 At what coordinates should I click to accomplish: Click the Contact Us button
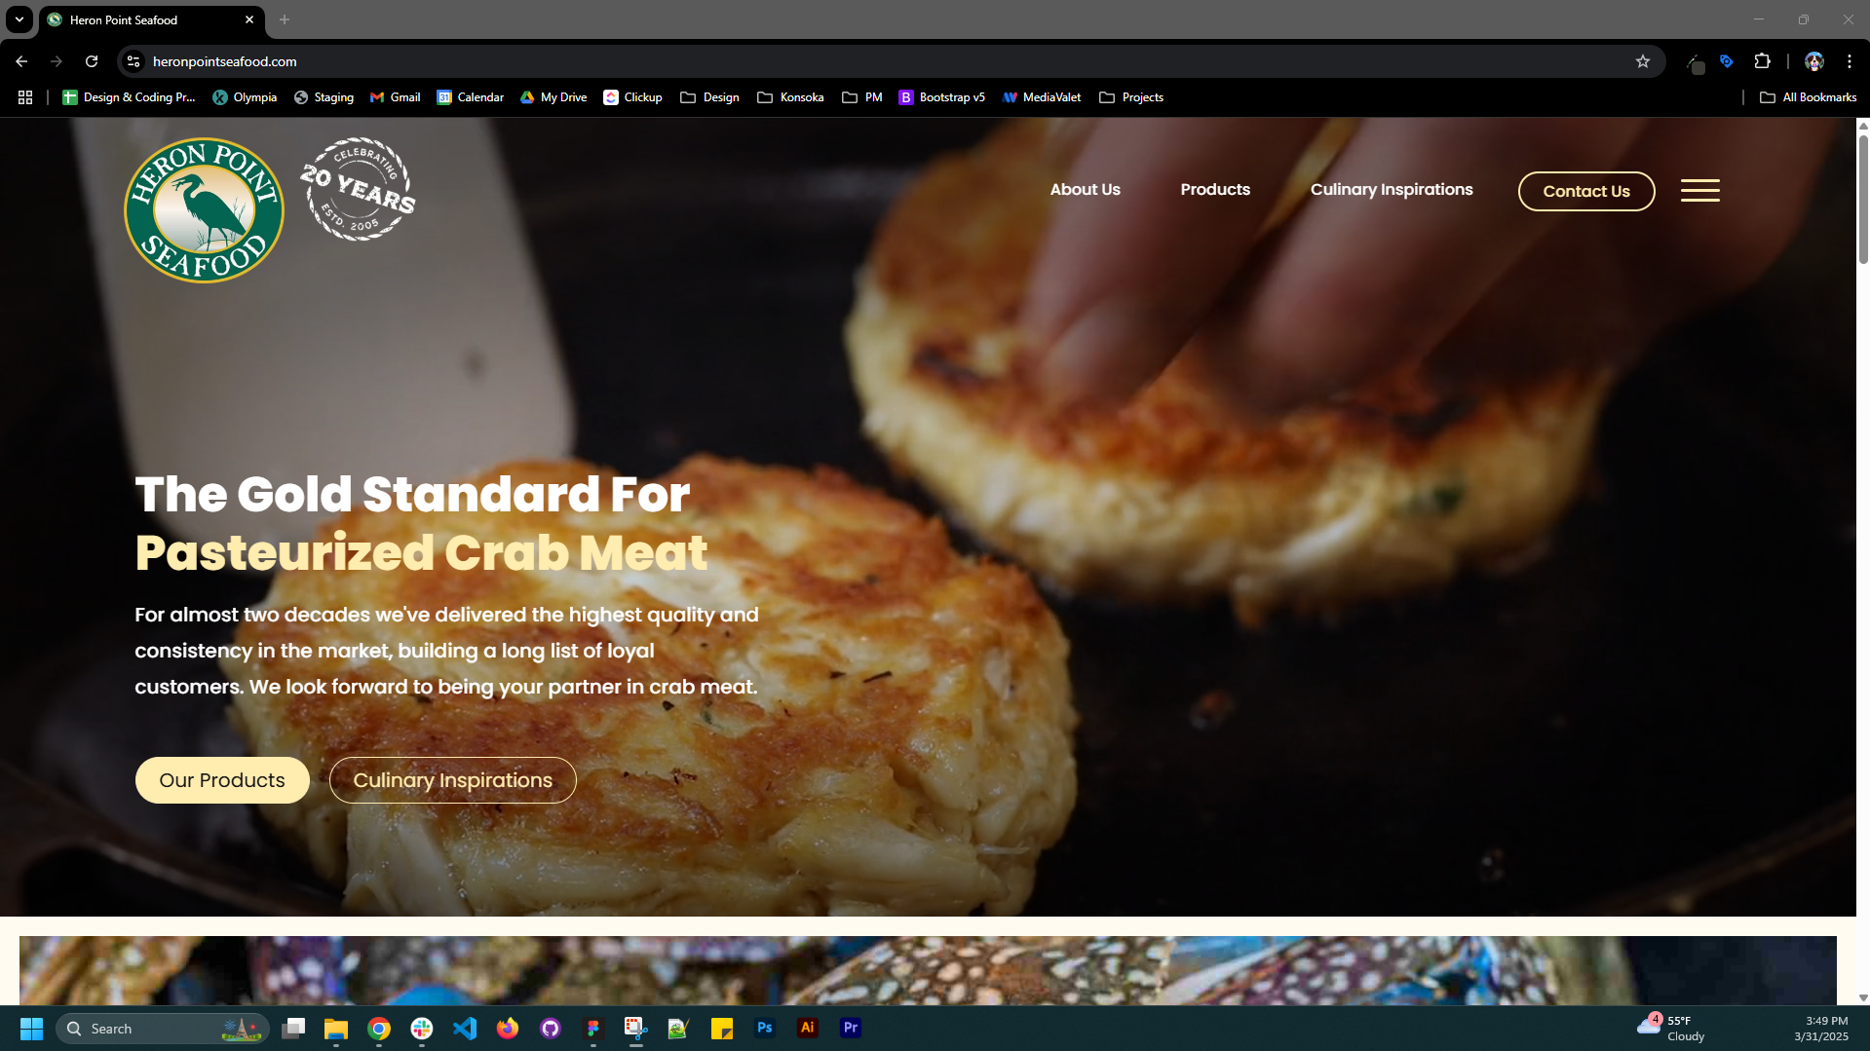click(1585, 191)
